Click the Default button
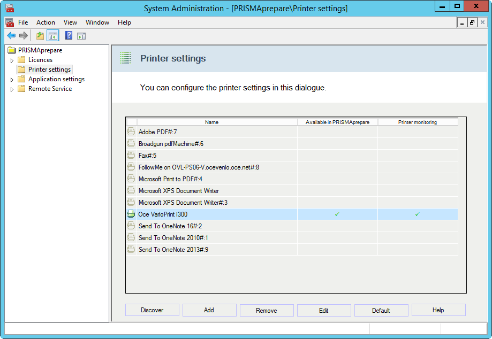The height and width of the screenshot is (339, 492). point(381,310)
